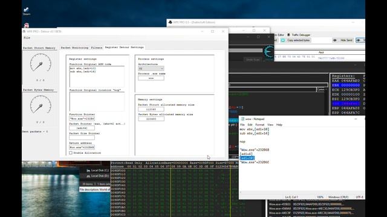This screenshot has height=217, width=387.
Task: Click the Ascii column header in the packet list
Action: (x=321, y=52)
